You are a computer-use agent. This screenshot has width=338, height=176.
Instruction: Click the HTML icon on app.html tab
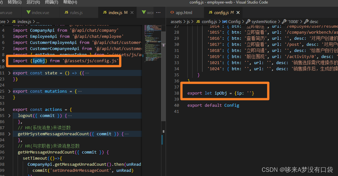click(x=172, y=13)
